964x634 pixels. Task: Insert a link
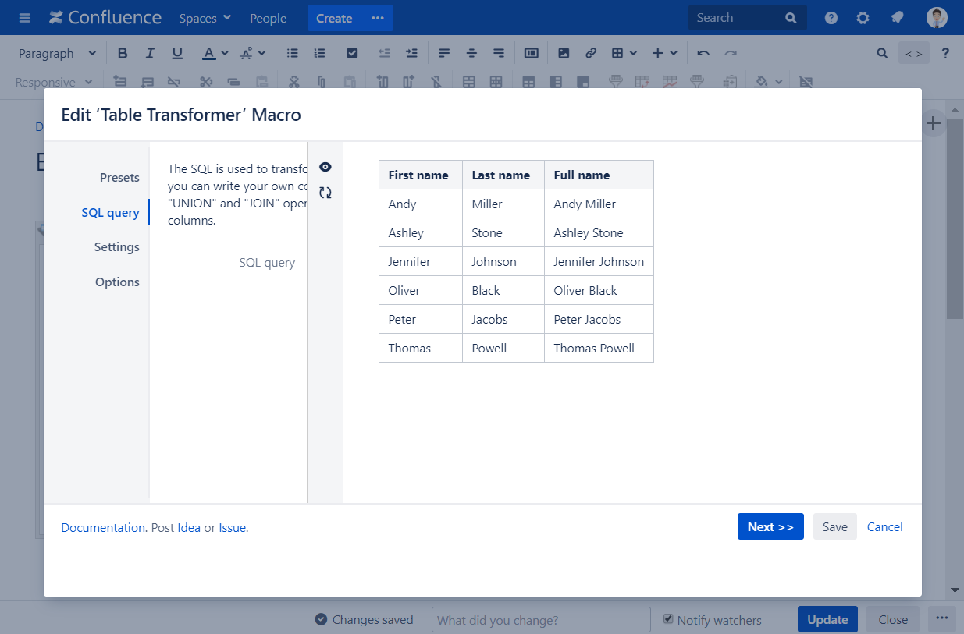pyautogui.click(x=590, y=52)
